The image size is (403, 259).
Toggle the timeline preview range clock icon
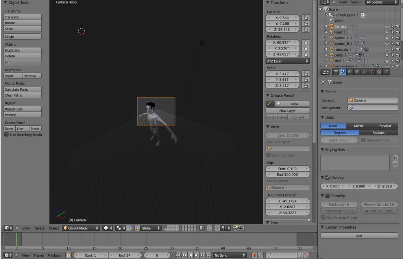coord(68,255)
